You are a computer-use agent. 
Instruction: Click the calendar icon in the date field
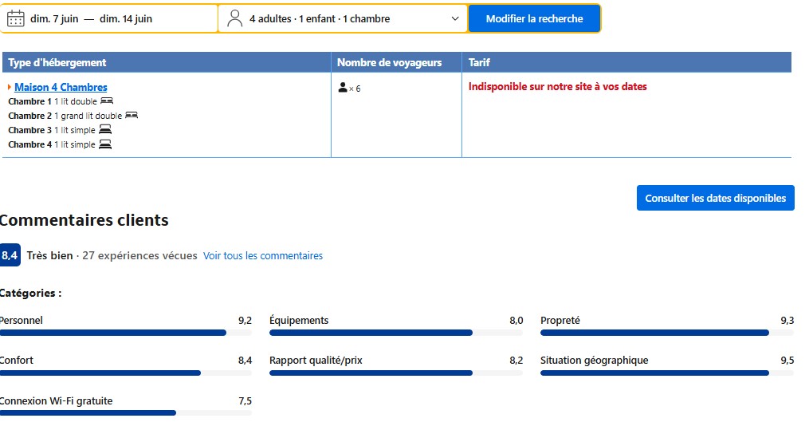click(x=16, y=18)
